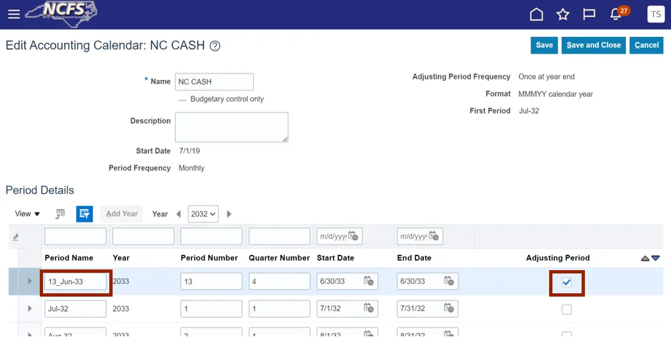Edit Quarter Number field for Jul-32

coord(280,309)
